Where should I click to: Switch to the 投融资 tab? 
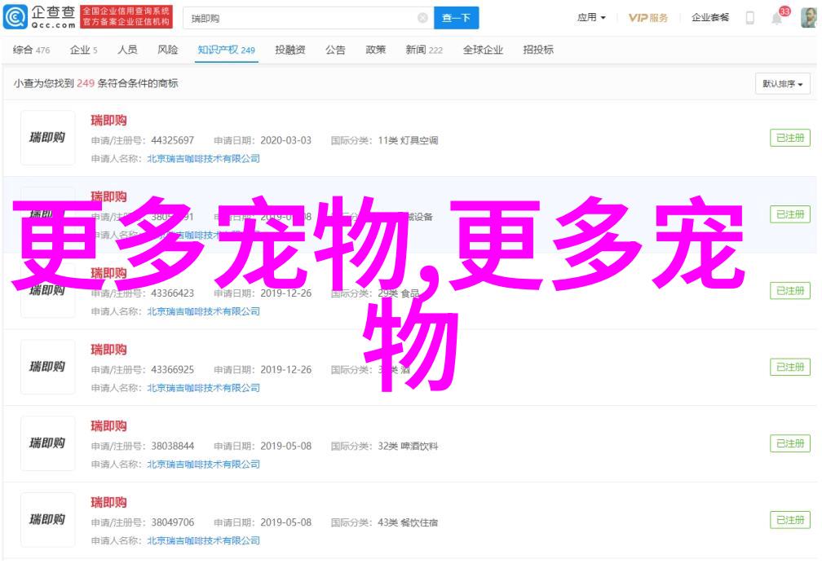[290, 50]
